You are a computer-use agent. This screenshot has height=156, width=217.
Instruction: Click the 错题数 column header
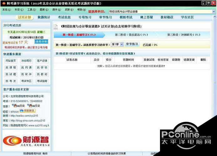coord(176,60)
